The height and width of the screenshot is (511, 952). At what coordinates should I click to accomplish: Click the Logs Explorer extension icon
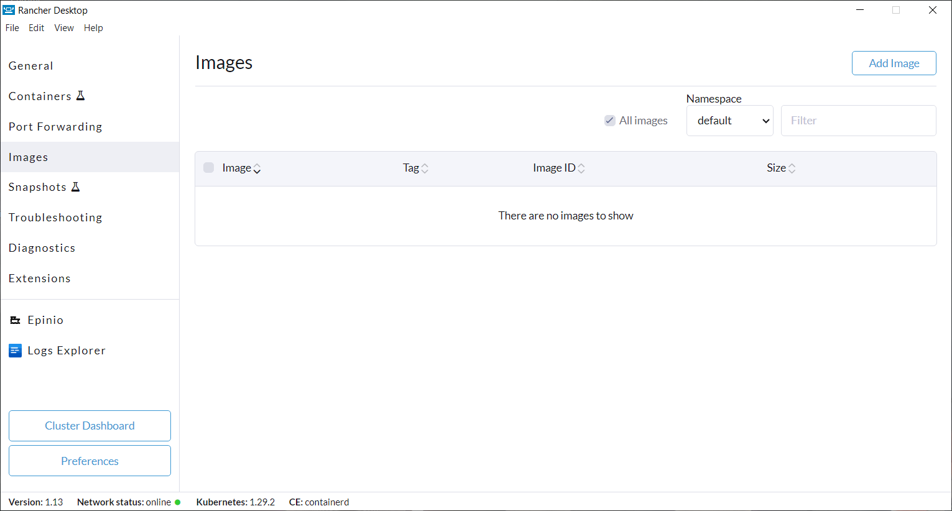point(16,351)
